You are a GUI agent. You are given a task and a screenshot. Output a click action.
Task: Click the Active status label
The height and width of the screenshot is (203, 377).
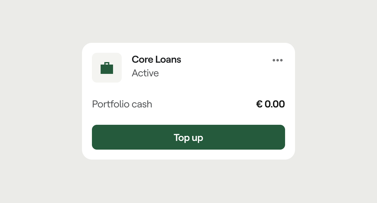click(x=145, y=73)
